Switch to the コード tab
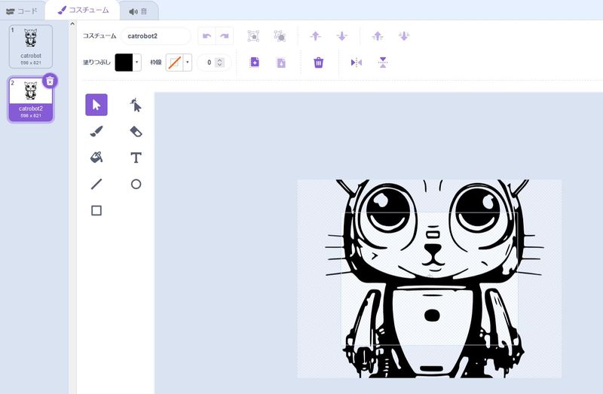603x394 pixels. tap(22, 11)
